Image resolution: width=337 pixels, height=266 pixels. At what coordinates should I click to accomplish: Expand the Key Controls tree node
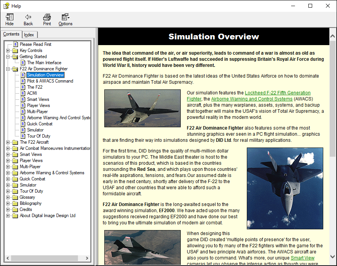tap(8, 50)
